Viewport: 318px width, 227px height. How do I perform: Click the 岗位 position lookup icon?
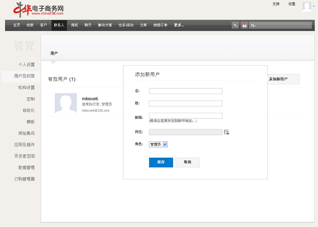226,132
